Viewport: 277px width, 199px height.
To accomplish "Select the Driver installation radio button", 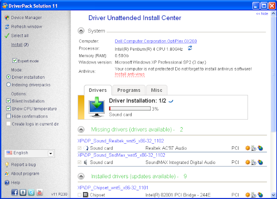I will coord(8,77).
